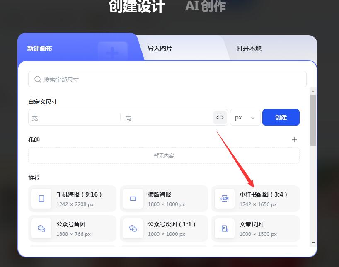This screenshot has height=267, width=339.
Task: Select the AI 创作 tab
Action: (206, 6)
